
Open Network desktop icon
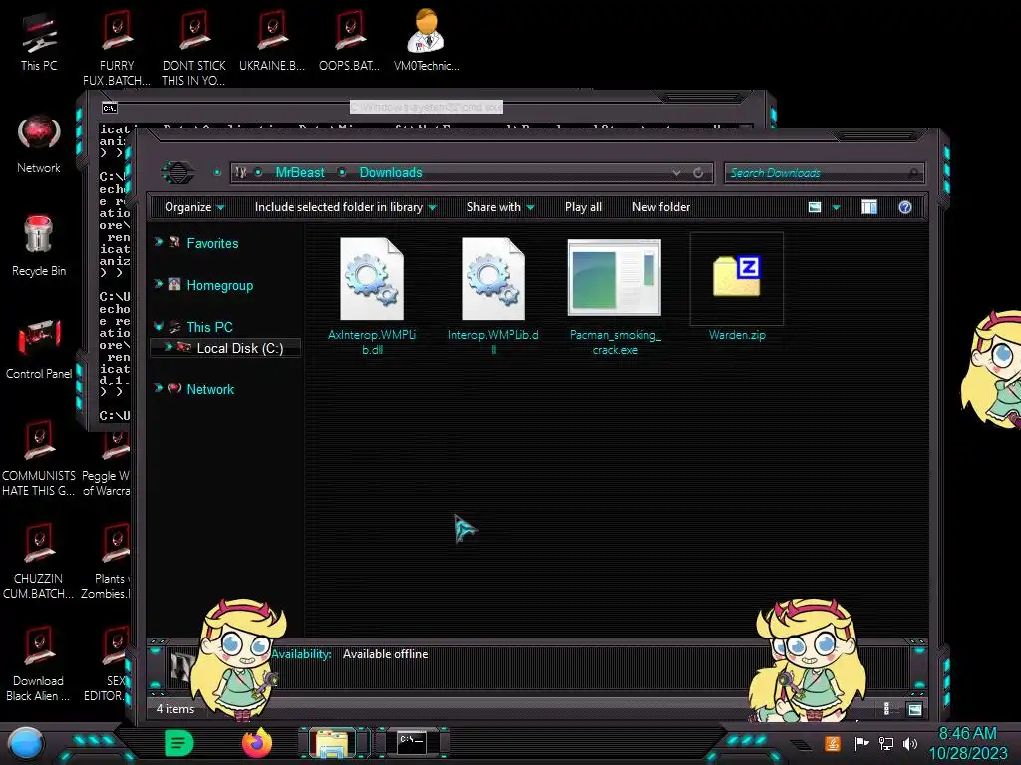click(39, 144)
